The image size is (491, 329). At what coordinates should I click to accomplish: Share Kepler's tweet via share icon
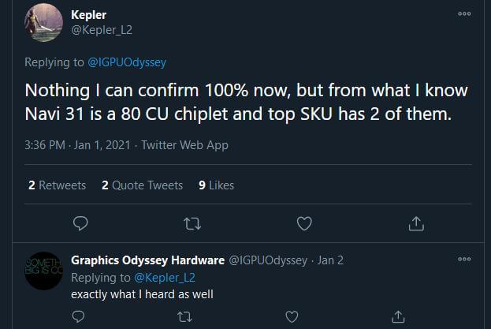coord(416,224)
